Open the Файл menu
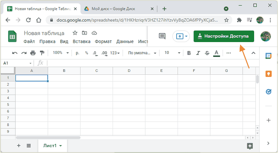The width and height of the screenshot is (278, 153). [x=29, y=42]
